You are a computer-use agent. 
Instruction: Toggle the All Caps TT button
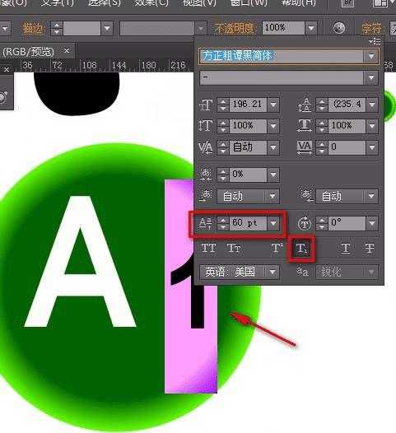208,248
